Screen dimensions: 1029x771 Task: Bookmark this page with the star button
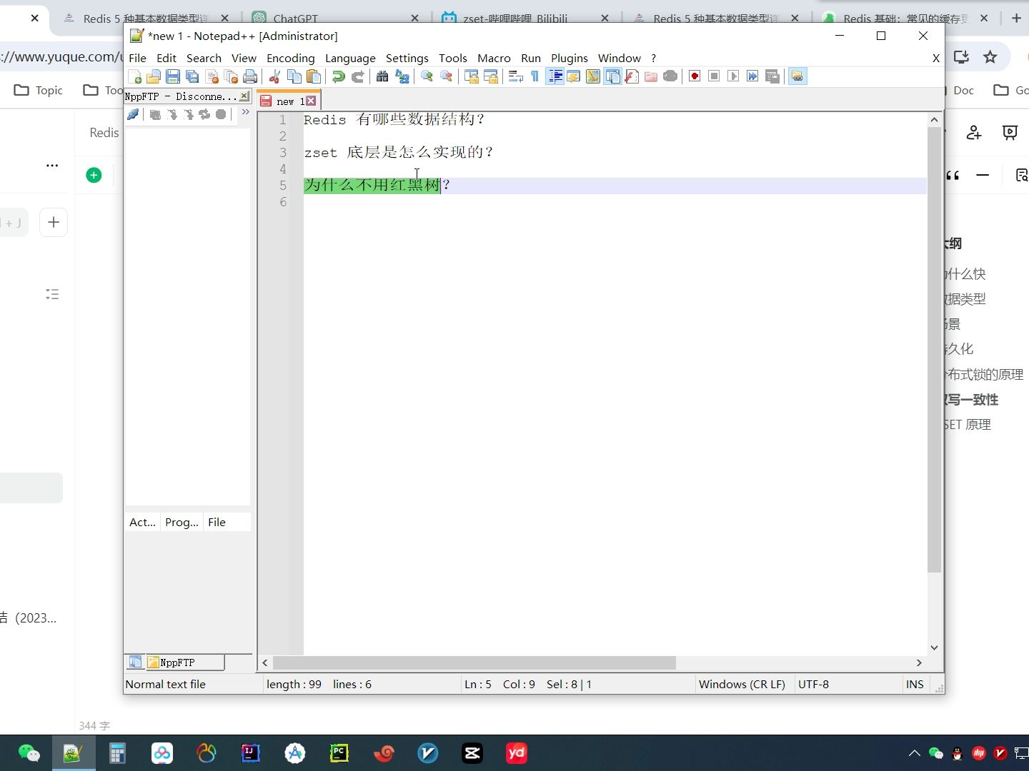click(990, 57)
